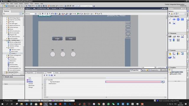This screenshot has width=189, height=106.
Task: Select the Circle basic object tool
Action: point(178,19)
